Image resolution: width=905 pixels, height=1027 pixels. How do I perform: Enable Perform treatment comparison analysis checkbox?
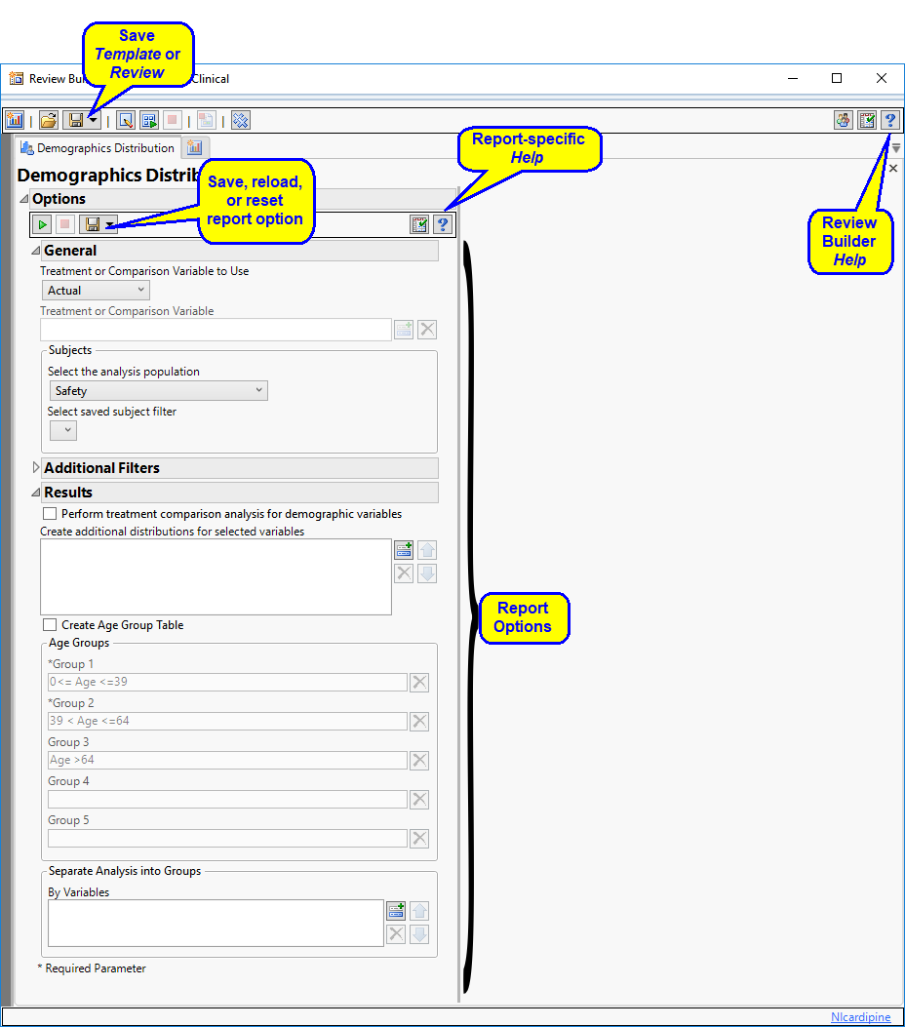(49, 513)
